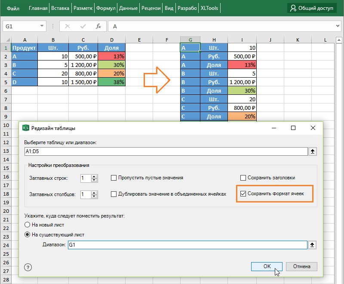Click inside the Диапазон input field
This screenshot has height=284, width=344.
(x=172, y=245)
